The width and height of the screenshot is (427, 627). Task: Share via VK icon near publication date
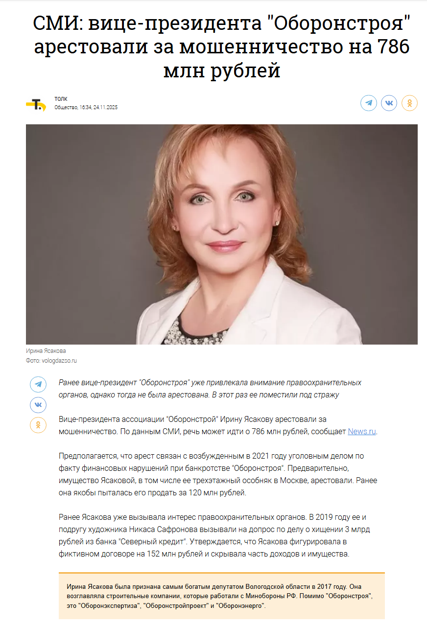pyautogui.click(x=389, y=103)
